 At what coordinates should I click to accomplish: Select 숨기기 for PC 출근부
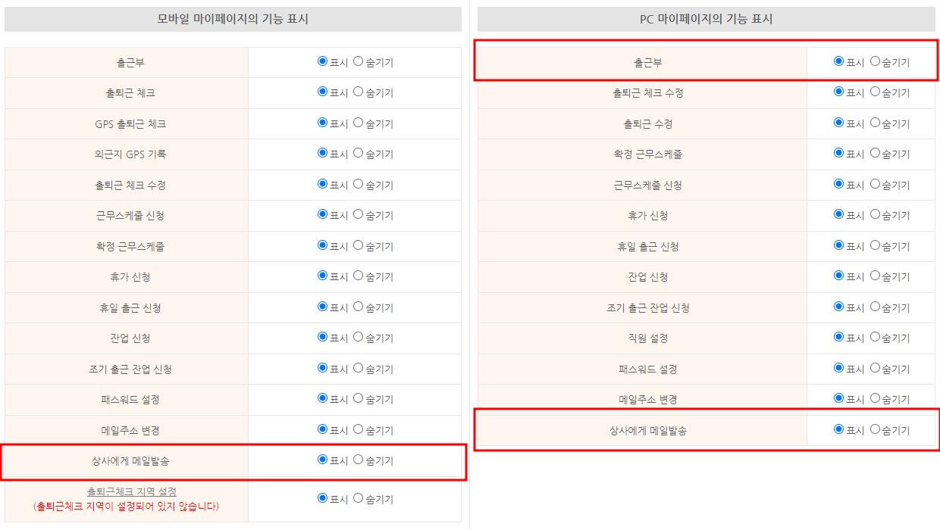tap(875, 61)
